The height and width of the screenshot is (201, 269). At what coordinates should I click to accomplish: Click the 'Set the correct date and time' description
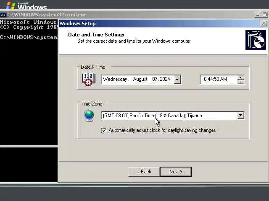point(134,41)
